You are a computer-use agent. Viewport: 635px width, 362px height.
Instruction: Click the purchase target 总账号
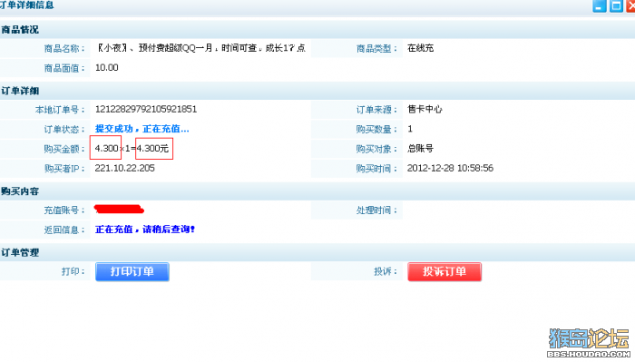420,149
